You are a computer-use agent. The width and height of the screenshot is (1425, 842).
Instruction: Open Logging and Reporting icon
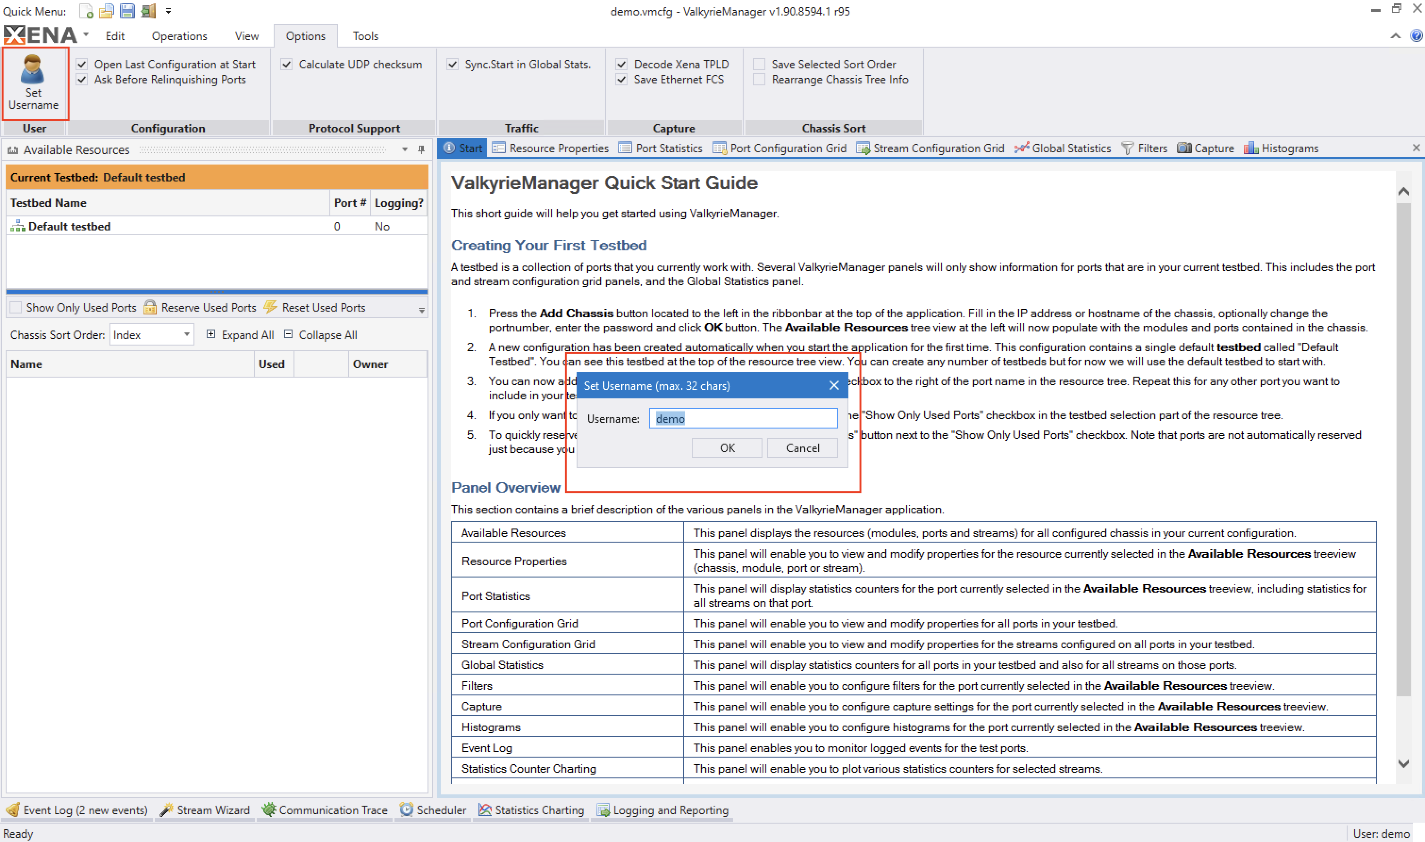point(603,809)
